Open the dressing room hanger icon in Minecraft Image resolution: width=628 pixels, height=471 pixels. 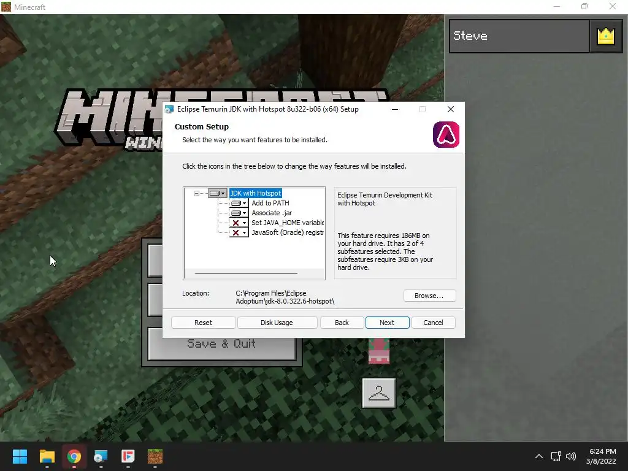pyautogui.click(x=379, y=393)
